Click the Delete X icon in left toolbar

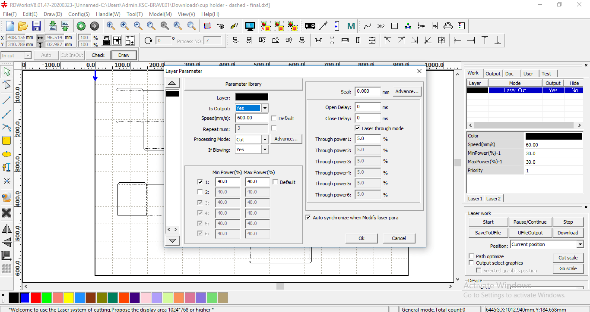tap(6, 213)
